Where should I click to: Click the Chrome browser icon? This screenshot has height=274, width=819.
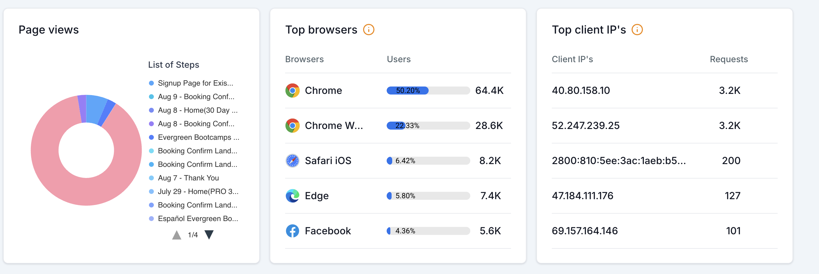(292, 91)
